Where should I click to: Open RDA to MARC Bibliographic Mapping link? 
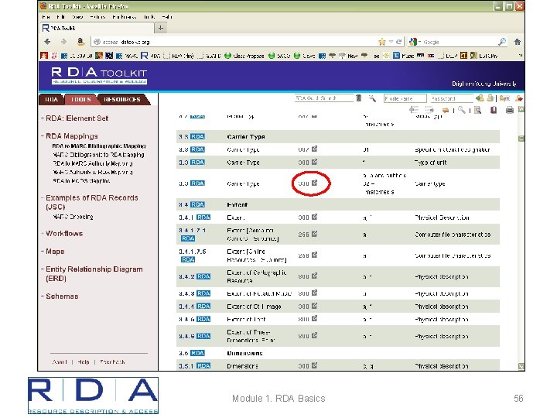tap(99, 146)
